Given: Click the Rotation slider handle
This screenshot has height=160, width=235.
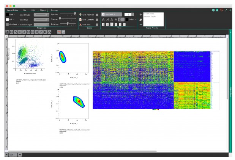Looking at the screenshot, I should [68, 23].
